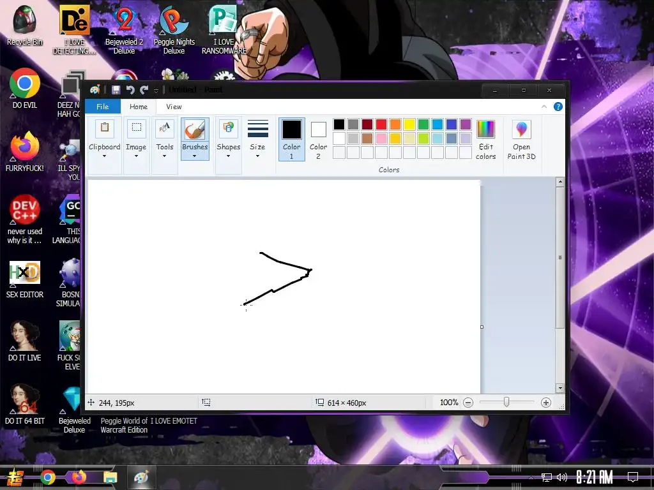Click the Image selection icon
654x490 pixels.
tap(137, 128)
